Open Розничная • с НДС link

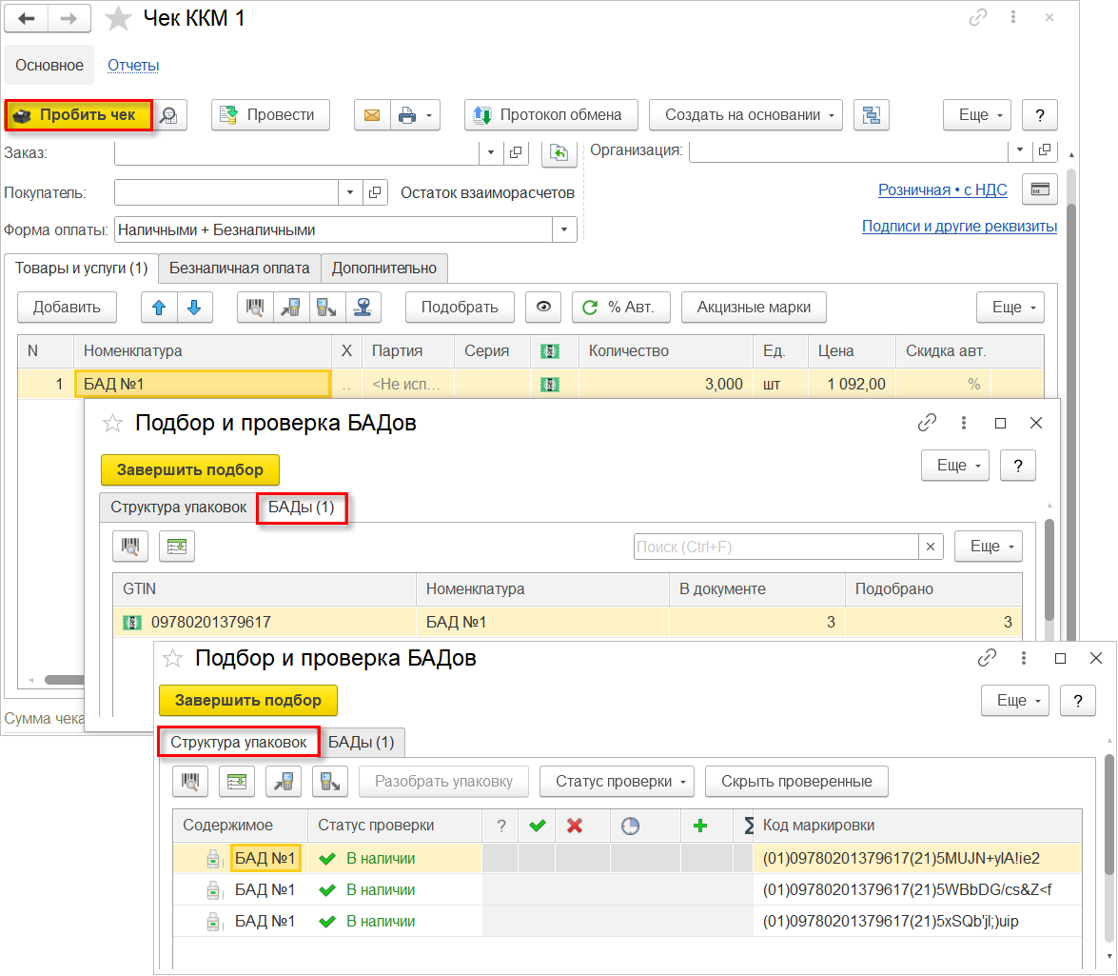(x=943, y=189)
